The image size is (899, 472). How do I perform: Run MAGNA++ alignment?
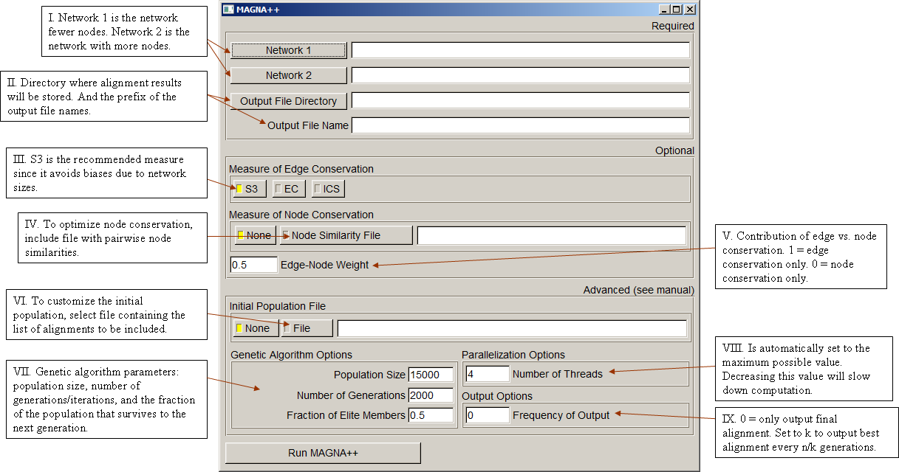click(323, 453)
